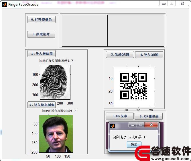Close the FingerFaceQrcode window

(182, 3)
